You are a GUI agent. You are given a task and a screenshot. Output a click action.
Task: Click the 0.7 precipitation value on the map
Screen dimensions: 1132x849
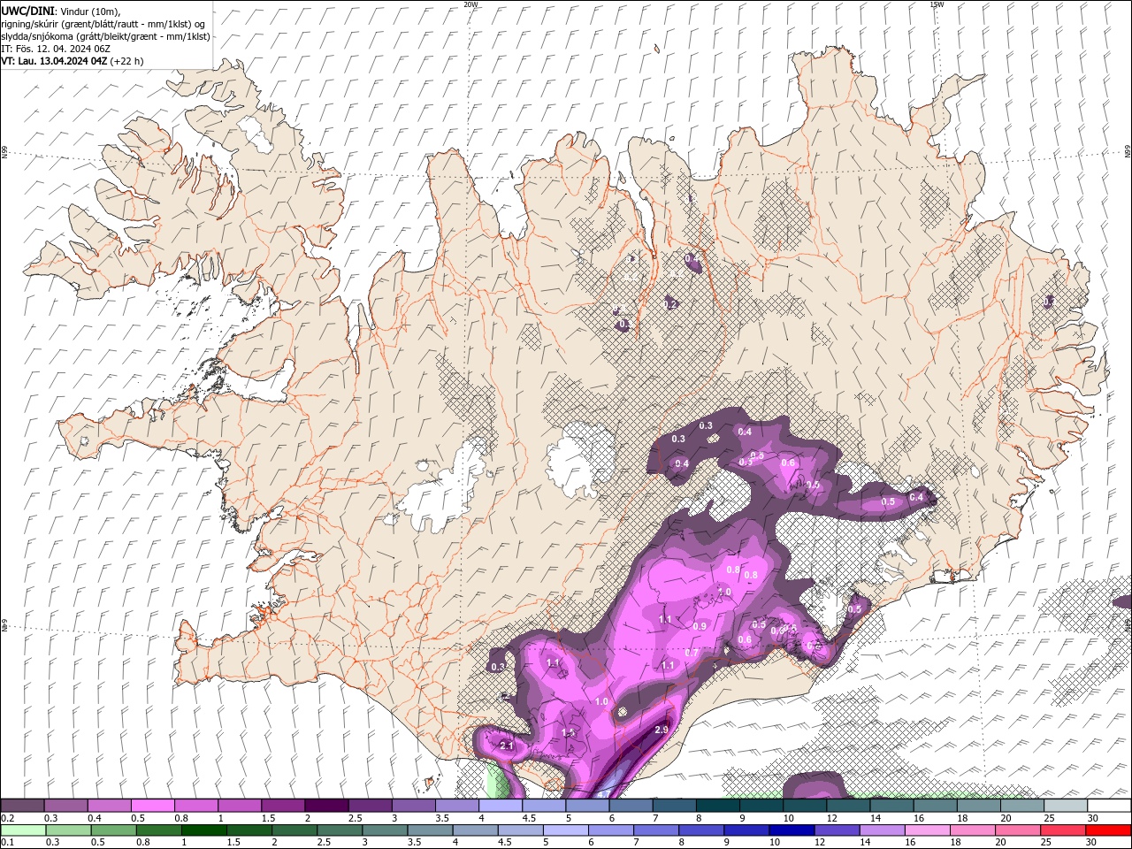[692, 653]
